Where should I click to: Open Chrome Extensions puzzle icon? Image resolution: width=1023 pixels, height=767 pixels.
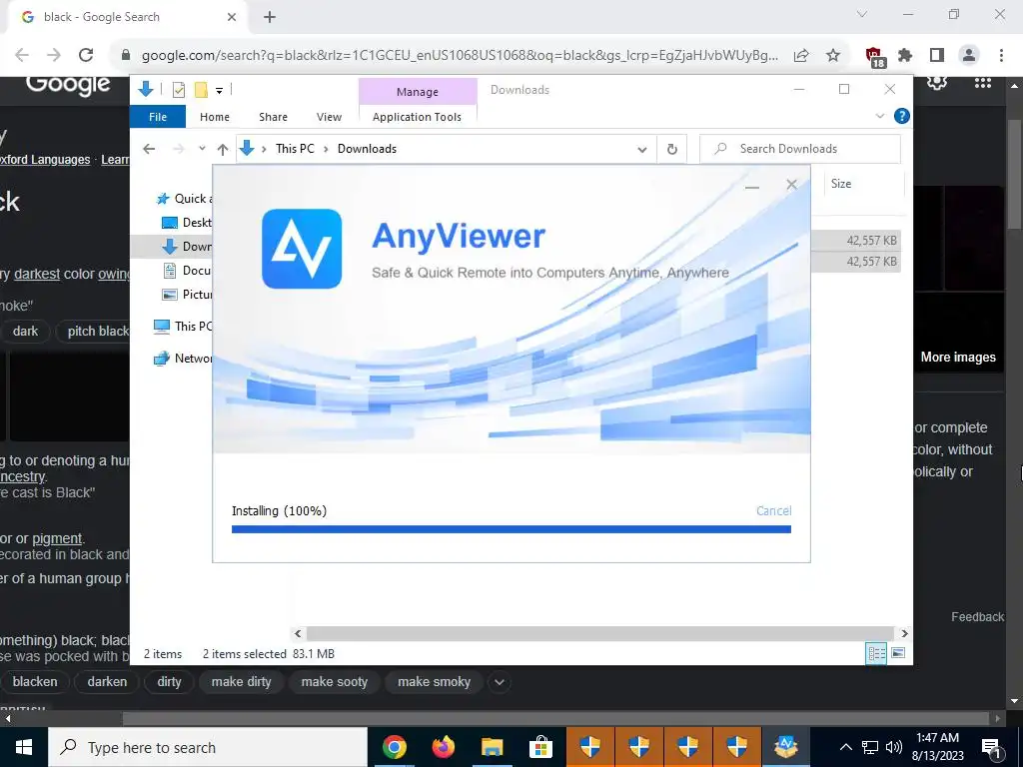905,56
